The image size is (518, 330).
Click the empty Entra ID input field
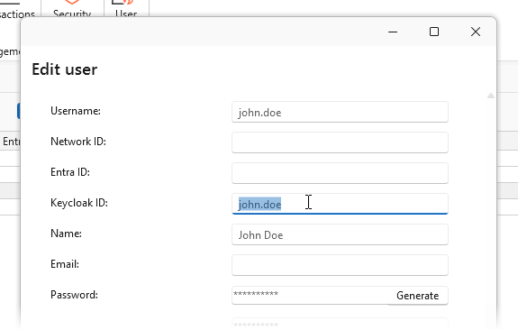[x=340, y=173]
